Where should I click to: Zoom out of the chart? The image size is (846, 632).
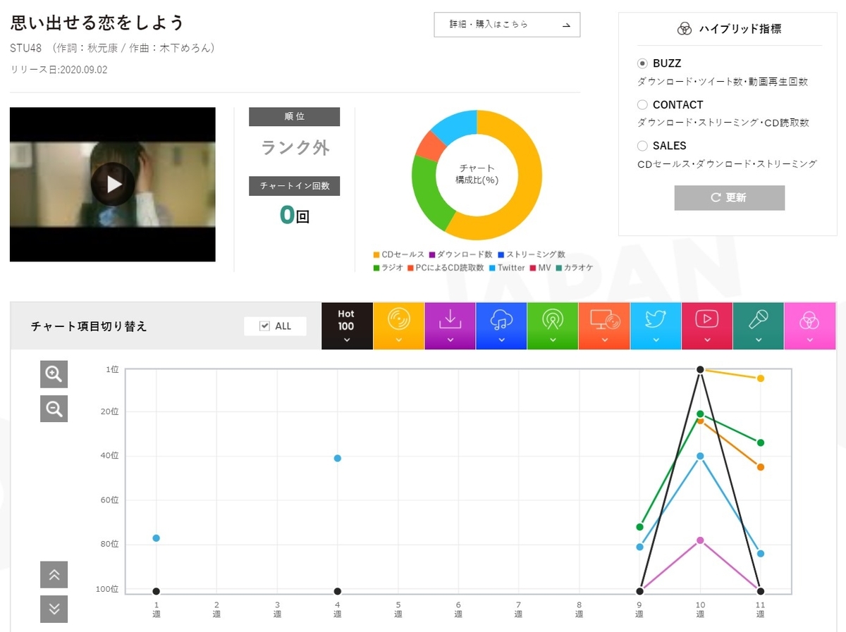tap(54, 408)
